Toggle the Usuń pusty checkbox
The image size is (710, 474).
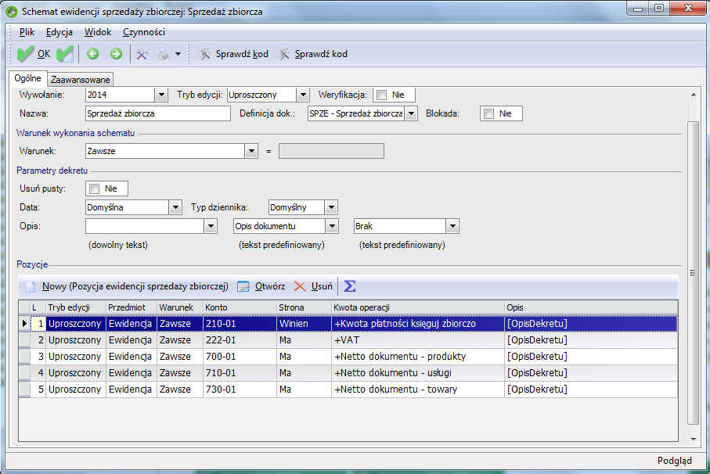(x=94, y=189)
